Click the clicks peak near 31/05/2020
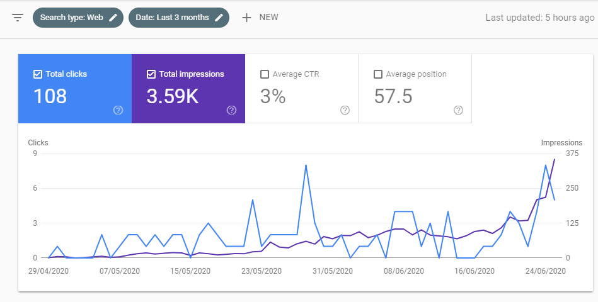 pyautogui.click(x=306, y=165)
